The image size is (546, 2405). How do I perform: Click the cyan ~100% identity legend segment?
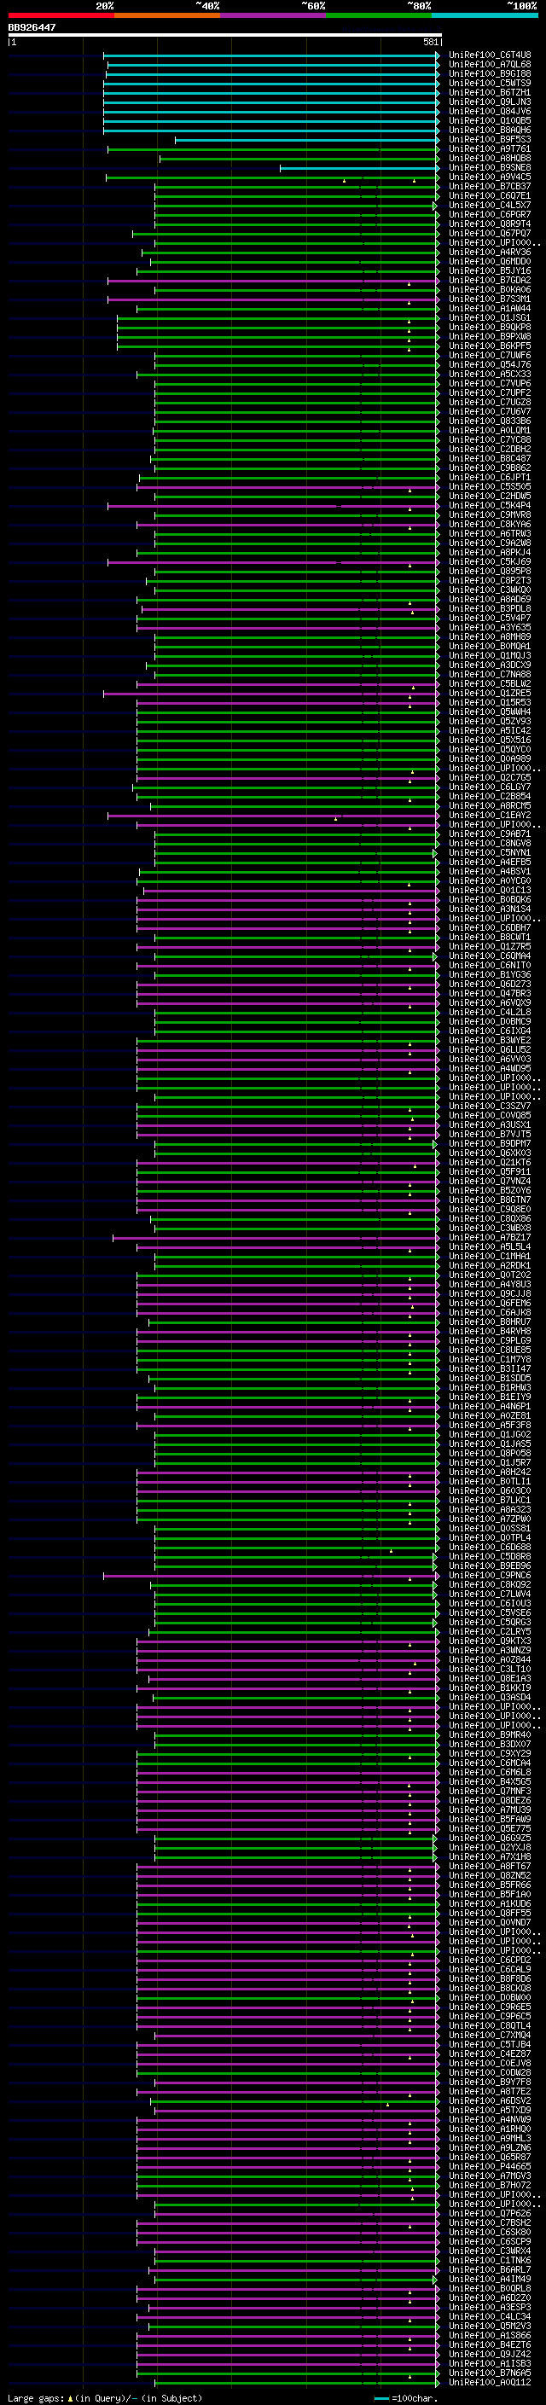pyautogui.click(x=485, y=15)
